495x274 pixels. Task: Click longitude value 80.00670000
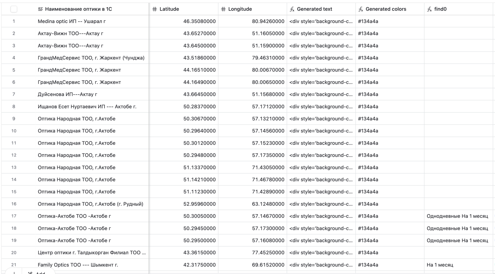[x=268, y=70]
